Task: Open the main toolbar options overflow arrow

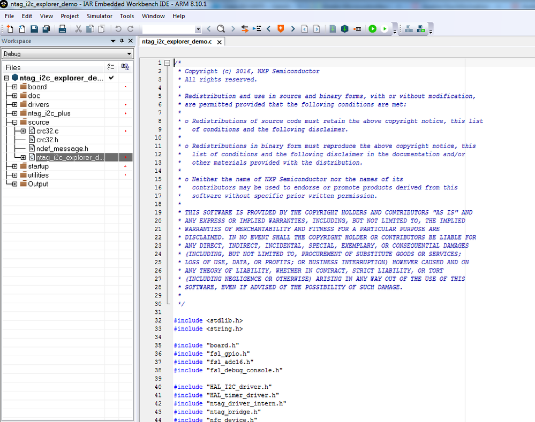Action: pyautogui.click(x=395, y=32)
